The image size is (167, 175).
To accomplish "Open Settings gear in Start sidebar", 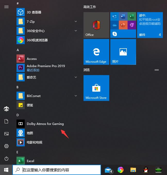I will [6, 146].
